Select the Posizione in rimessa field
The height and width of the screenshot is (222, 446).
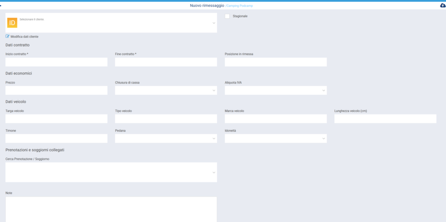pos(275,62)
